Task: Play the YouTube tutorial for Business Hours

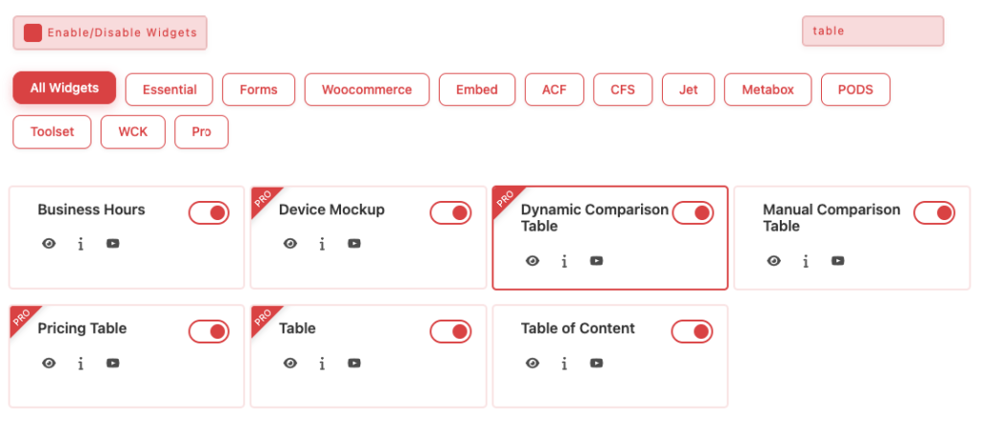Action: [113, 244]
